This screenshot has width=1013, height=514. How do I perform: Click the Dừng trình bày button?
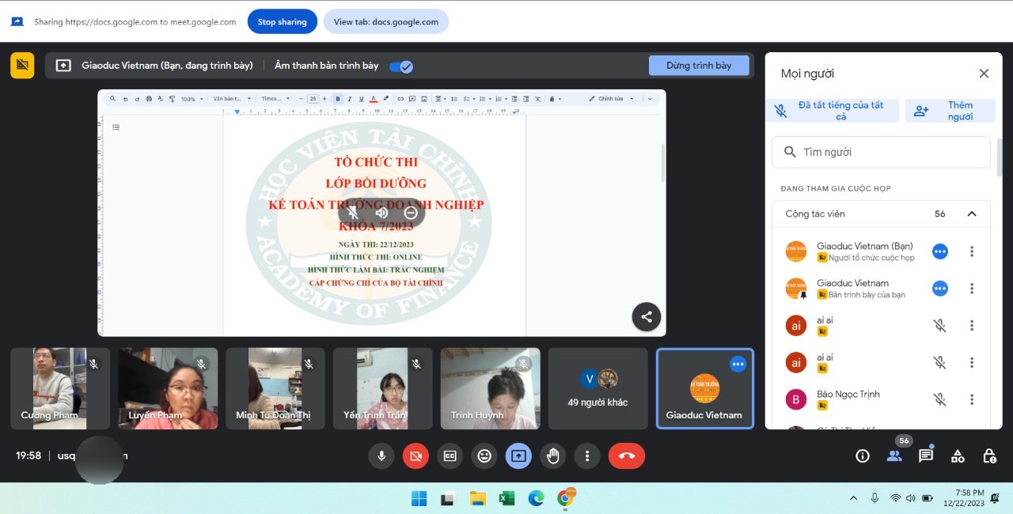(x=698, y=66)
